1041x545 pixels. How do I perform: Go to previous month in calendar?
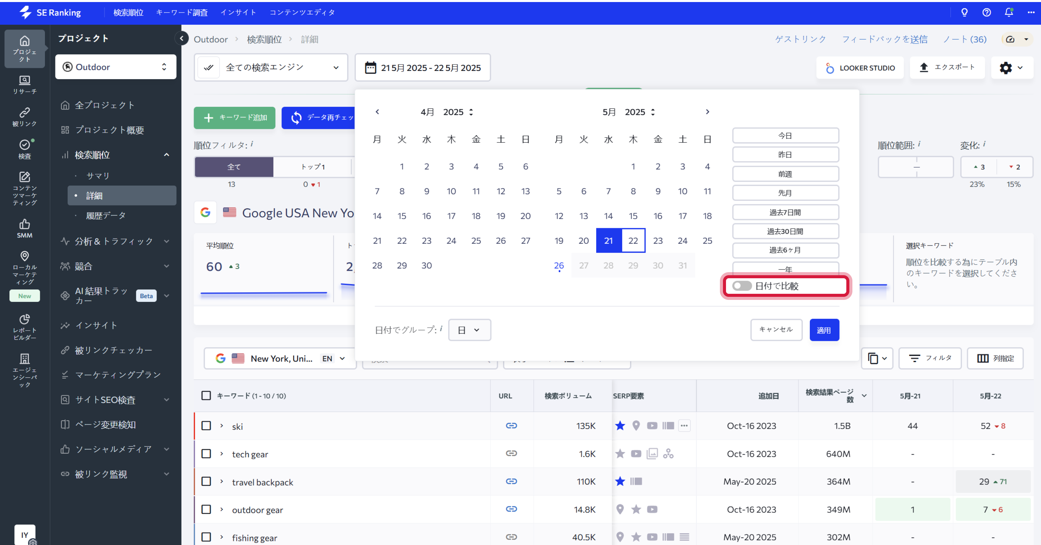point(377,112)
